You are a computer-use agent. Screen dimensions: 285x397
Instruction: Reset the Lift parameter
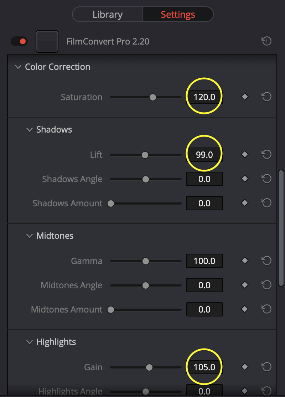266,154
